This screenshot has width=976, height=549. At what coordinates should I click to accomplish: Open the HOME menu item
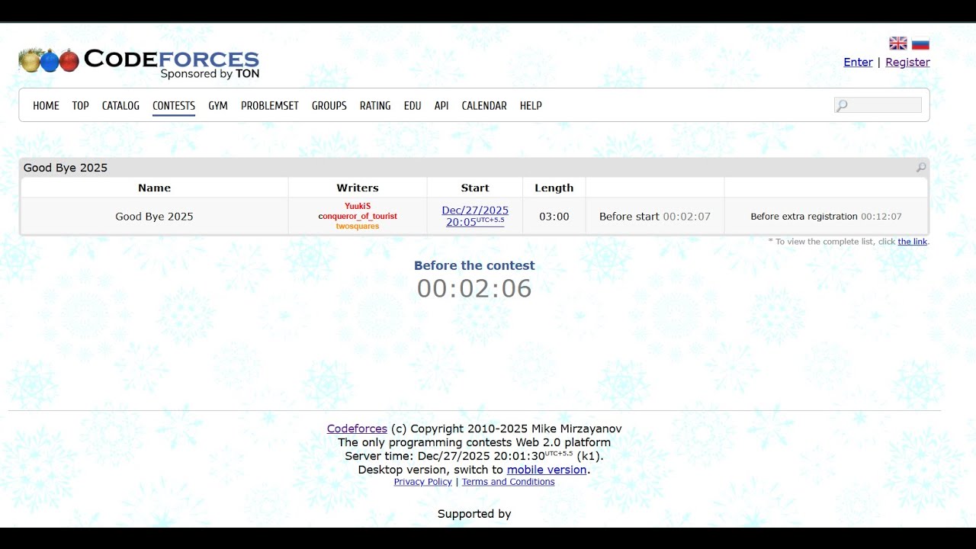pyautogui.click(x=46, y=106)
